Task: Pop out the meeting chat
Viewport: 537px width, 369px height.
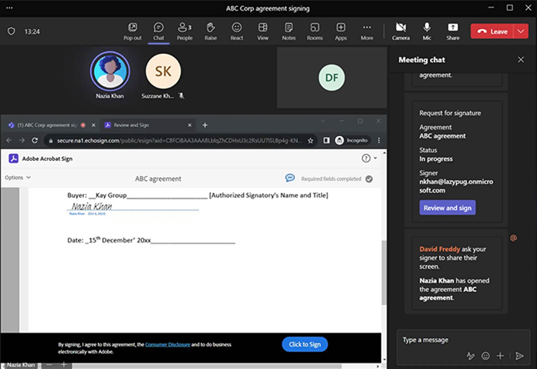Action: (x=133, y=31)
